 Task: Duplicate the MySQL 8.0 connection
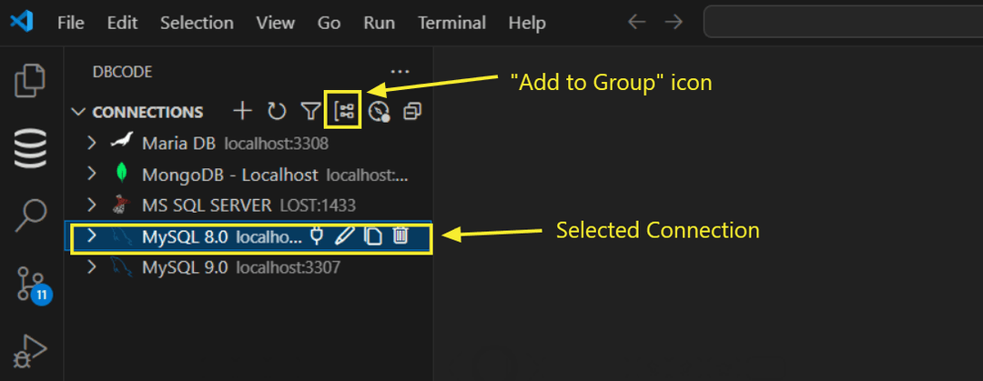tap(374, 236)
